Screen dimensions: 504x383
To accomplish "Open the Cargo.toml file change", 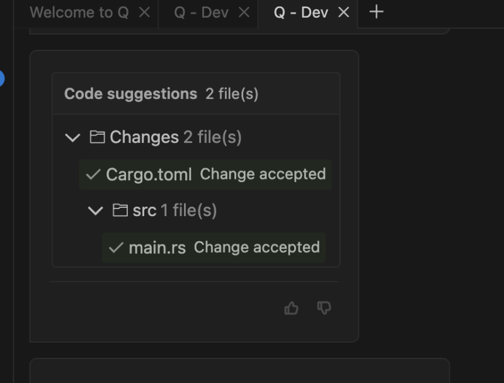I will pyautogui.click(x=149, y=174).
